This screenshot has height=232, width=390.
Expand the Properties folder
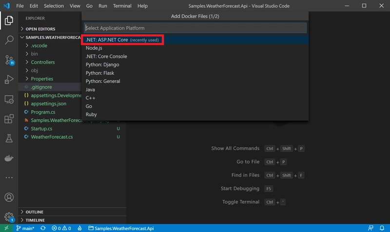pyautogui.click(x=42, y=78)
